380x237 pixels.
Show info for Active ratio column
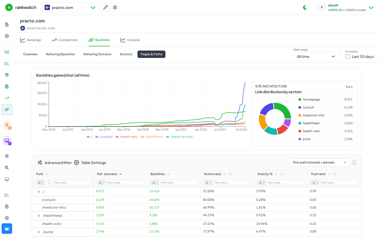(230, 174)
